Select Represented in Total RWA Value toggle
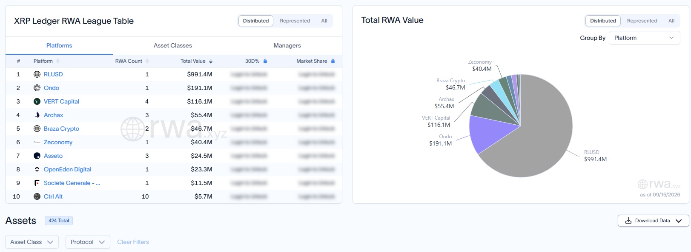 click(642, 21)
